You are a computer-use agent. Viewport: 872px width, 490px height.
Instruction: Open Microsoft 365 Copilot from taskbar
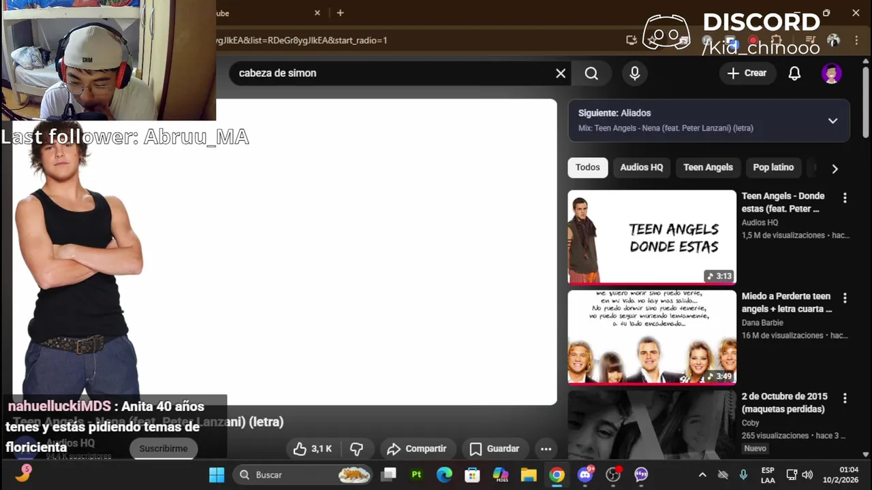(x=501, y=474)
